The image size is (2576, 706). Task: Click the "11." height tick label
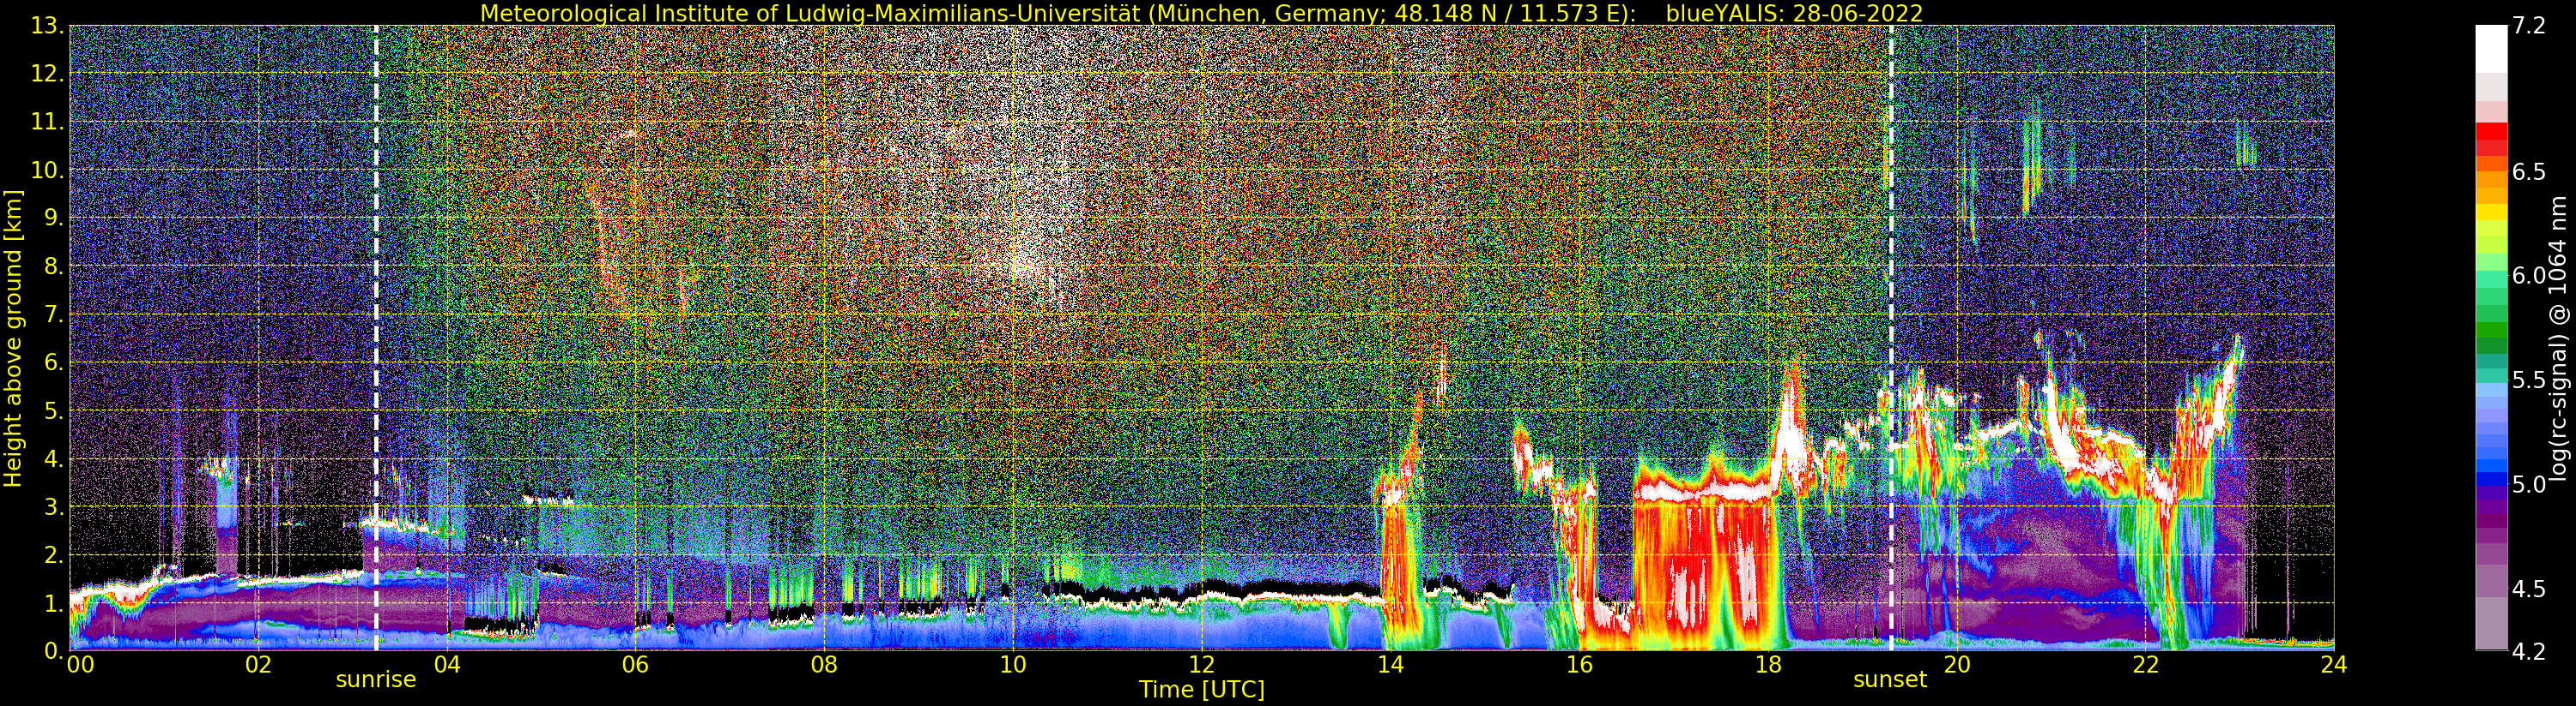pyautogui.click(x=47, y=122)
